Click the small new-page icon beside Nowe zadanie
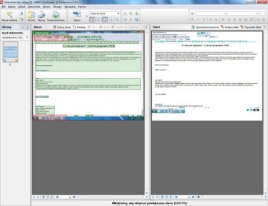268x206 pixels. click(x=21, y=13)
